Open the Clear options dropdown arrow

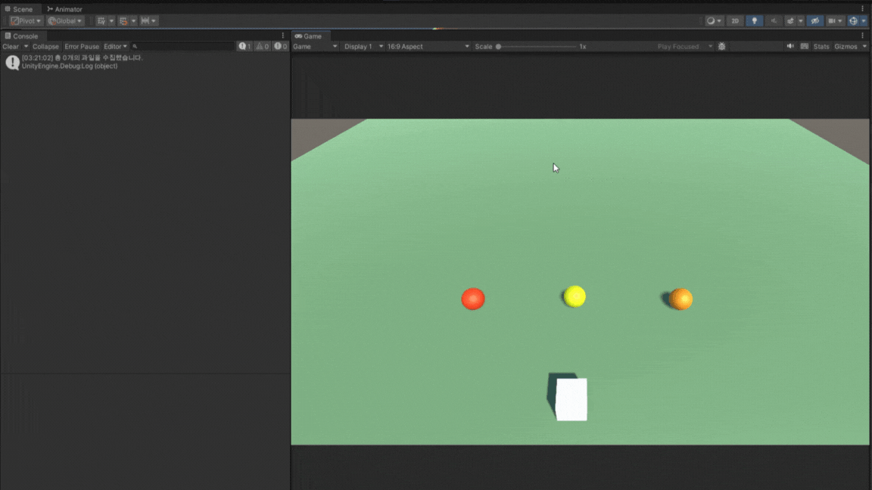coord(26,47)
